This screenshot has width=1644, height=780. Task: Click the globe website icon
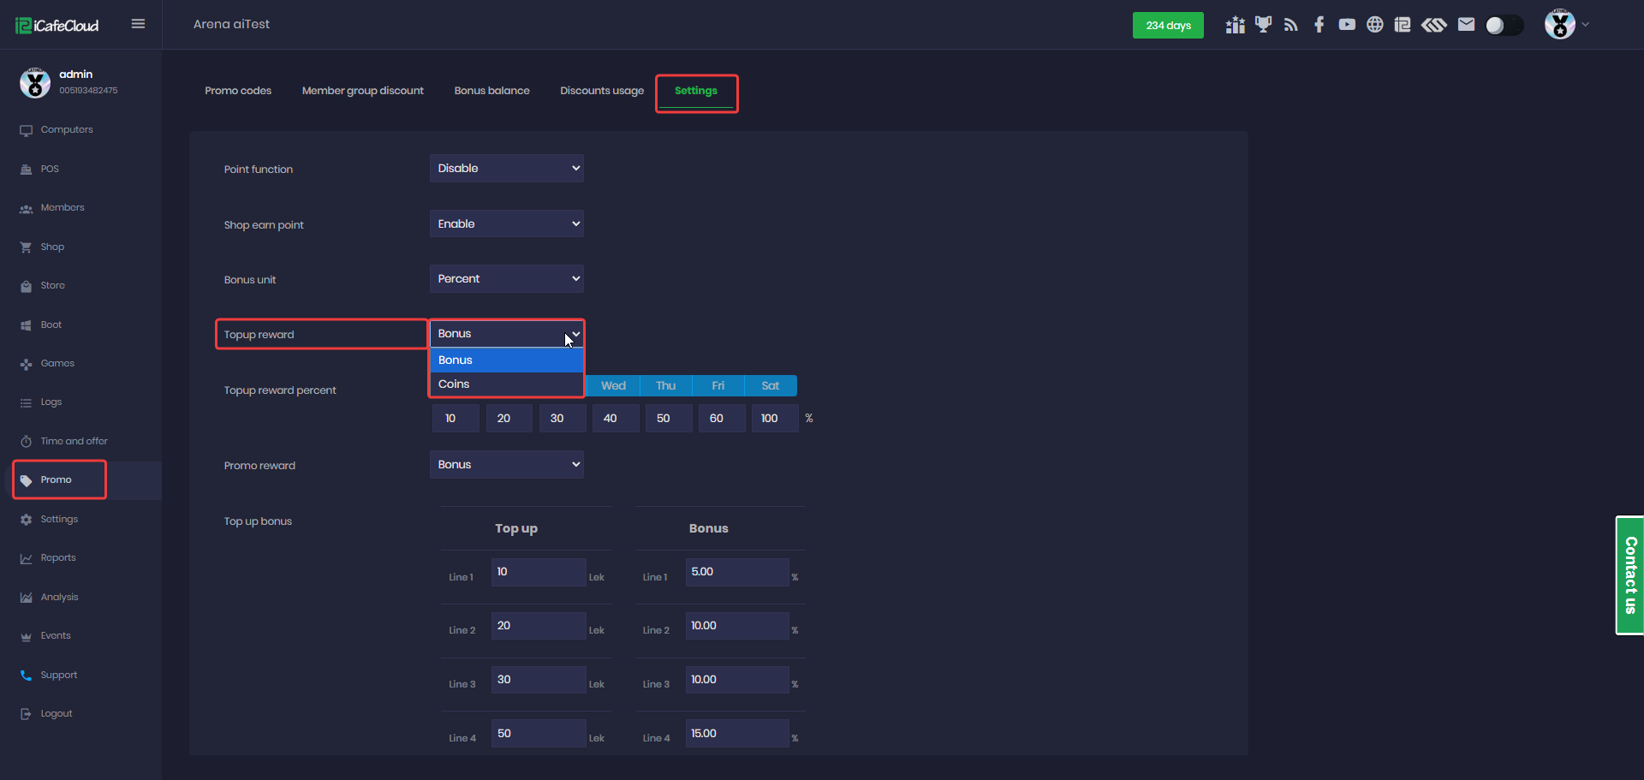click(x=1374, y=25)
